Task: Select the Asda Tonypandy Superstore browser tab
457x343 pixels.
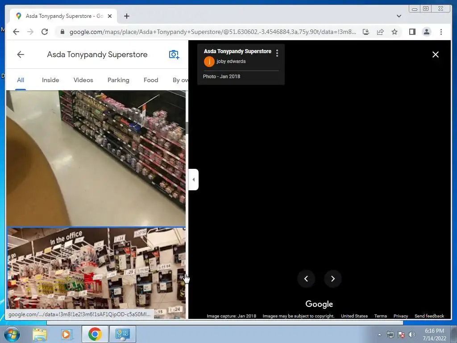Action: [x=63, y=16]
